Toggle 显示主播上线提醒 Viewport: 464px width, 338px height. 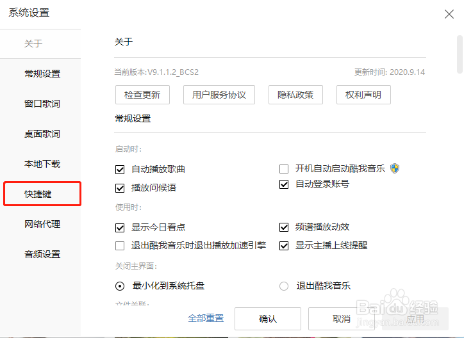[x=284, y=246]
